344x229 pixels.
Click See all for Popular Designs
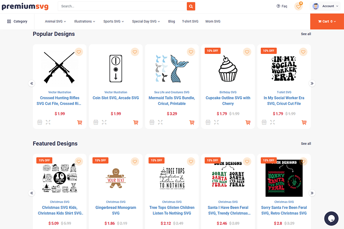point(306,34)
